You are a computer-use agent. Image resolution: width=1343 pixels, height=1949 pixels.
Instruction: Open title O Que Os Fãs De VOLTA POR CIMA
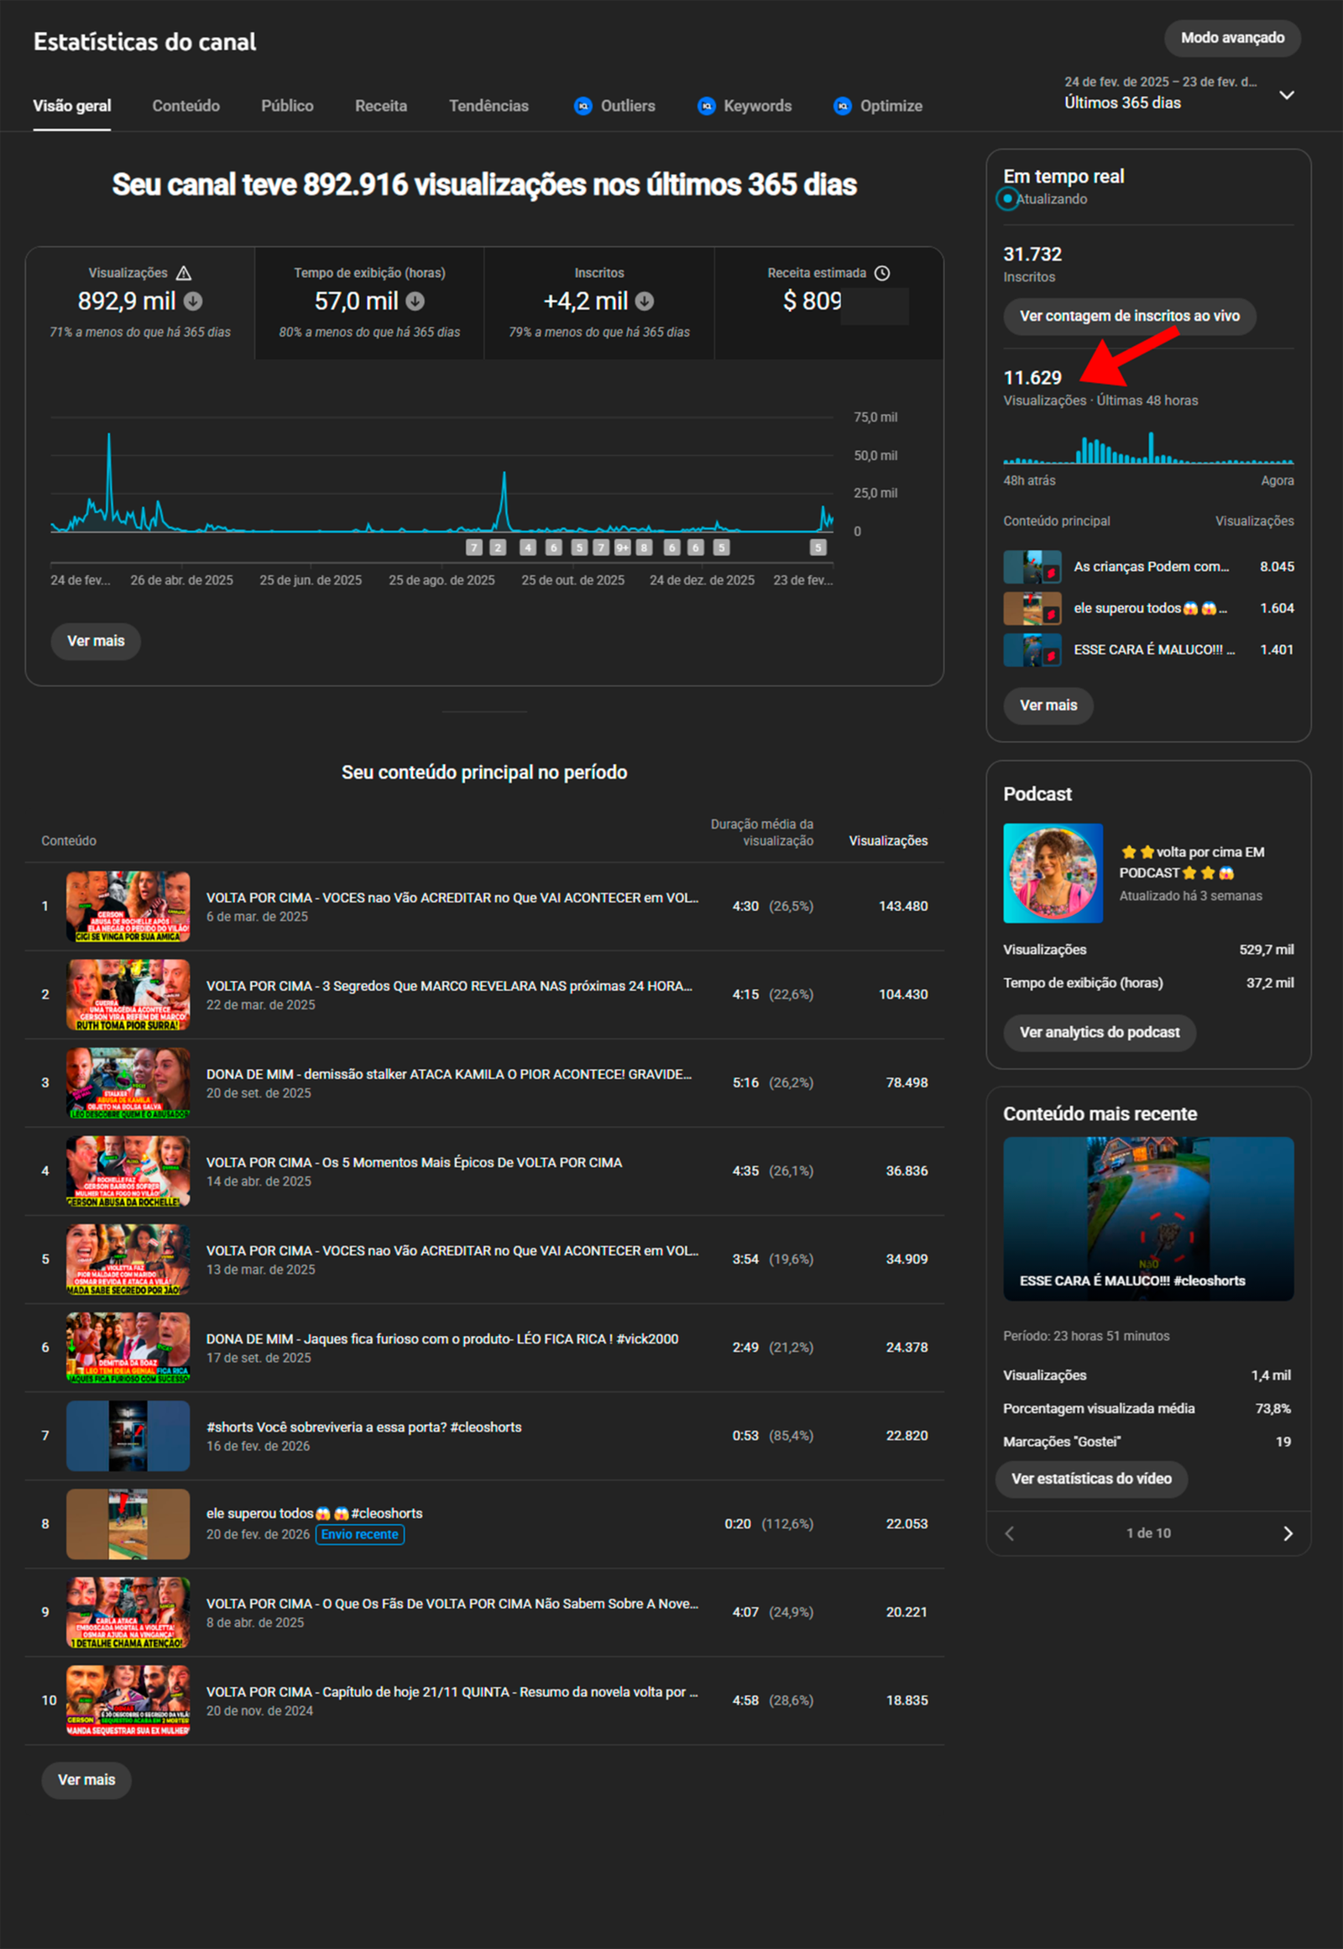pos(452,1604)
